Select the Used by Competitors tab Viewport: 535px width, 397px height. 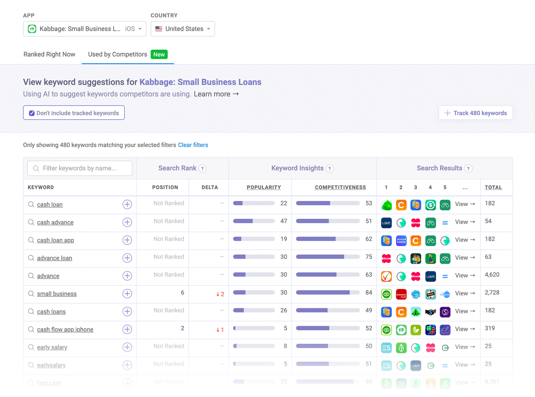[117, 54]
